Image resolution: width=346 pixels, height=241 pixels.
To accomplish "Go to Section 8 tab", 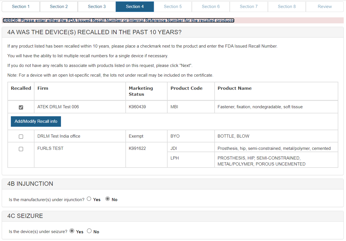I will (x=287, y=7).
